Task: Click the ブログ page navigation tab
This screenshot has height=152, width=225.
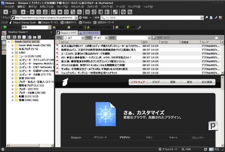Action: [x=156, y=82]
